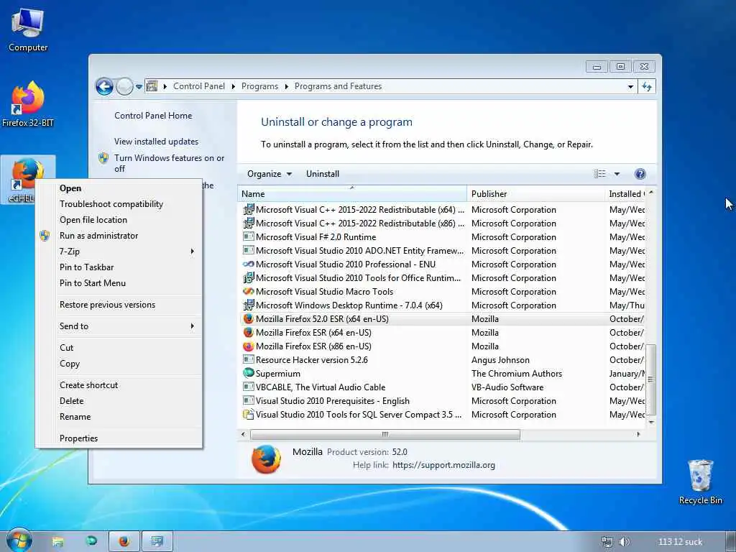736x552 pixels.
Task: Click the Forward arrow in Control Panel
Action: (x=124, y=86)
